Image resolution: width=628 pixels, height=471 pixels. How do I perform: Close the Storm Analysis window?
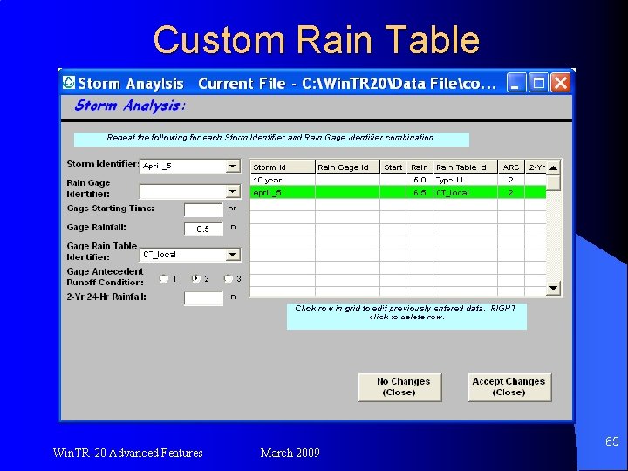[560, 83]
